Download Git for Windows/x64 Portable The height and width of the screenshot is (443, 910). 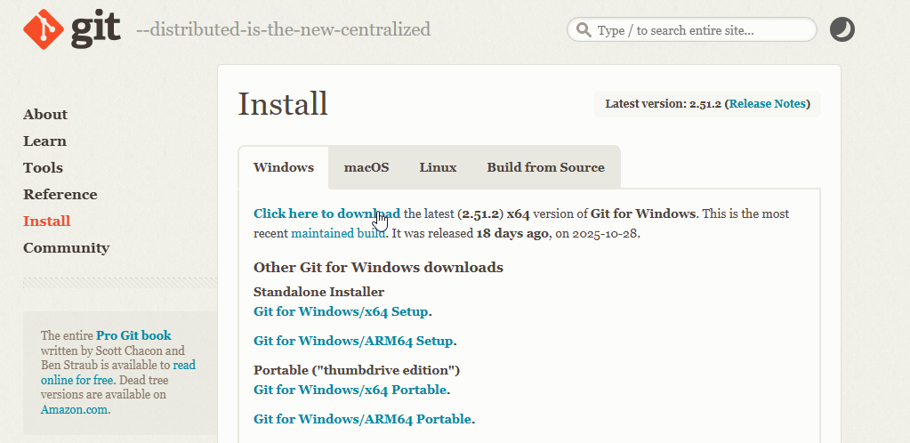(x=350, y=390)
